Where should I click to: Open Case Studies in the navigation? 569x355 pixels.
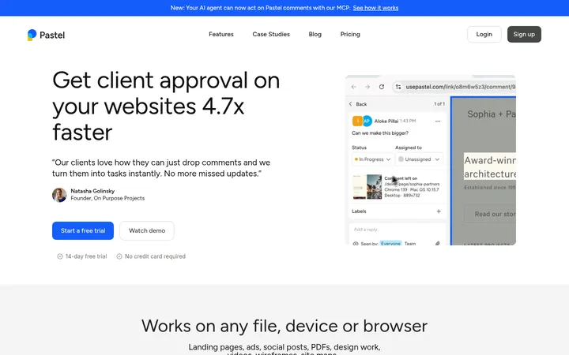[271, 35]
